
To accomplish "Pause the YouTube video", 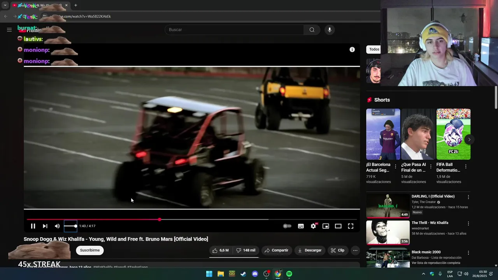I will point(33,226).
